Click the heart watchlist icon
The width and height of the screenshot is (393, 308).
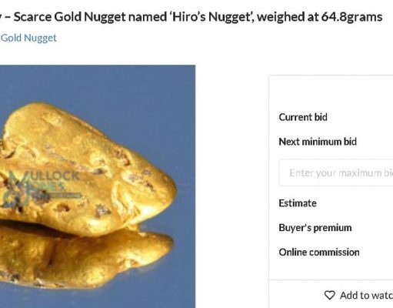329,296
